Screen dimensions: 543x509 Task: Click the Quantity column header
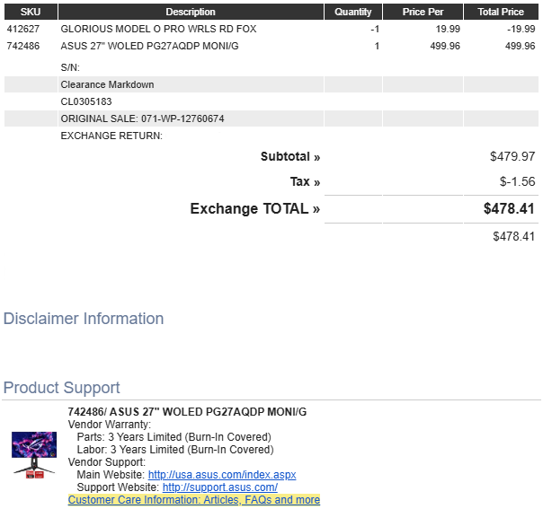tap(352, 12)
